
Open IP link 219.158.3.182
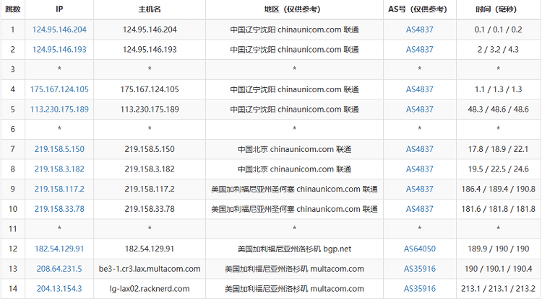tap(59, 169)
